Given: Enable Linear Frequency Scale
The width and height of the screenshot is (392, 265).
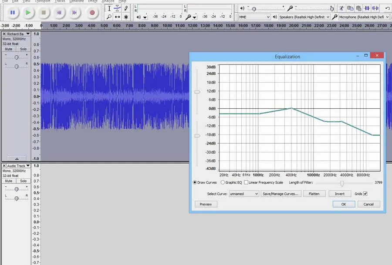Looking at the screenshot, I should (247, 182).
